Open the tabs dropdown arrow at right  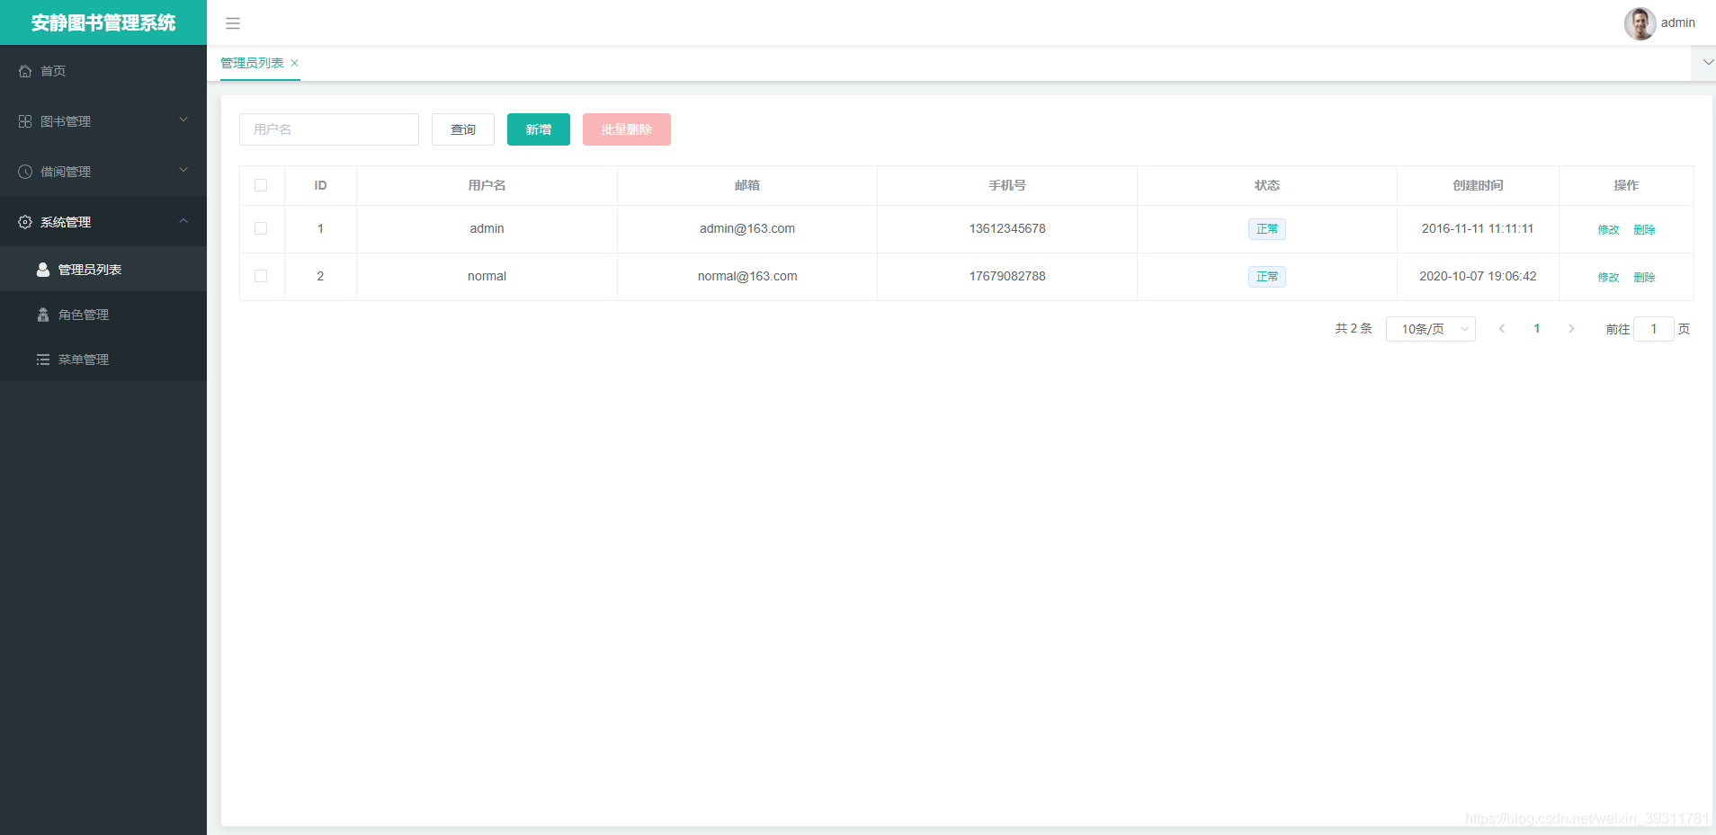coord(1708,63)
